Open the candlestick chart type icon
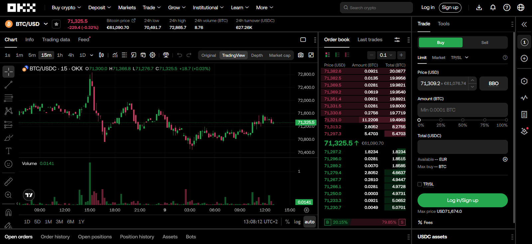The image size is (532, 244). (101, 55)
